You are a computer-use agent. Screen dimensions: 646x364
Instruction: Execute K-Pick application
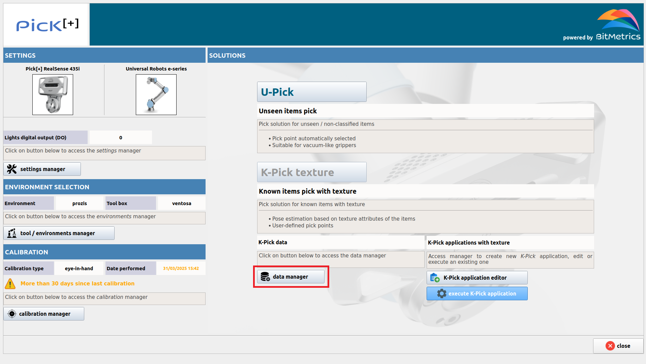(477, 293)
